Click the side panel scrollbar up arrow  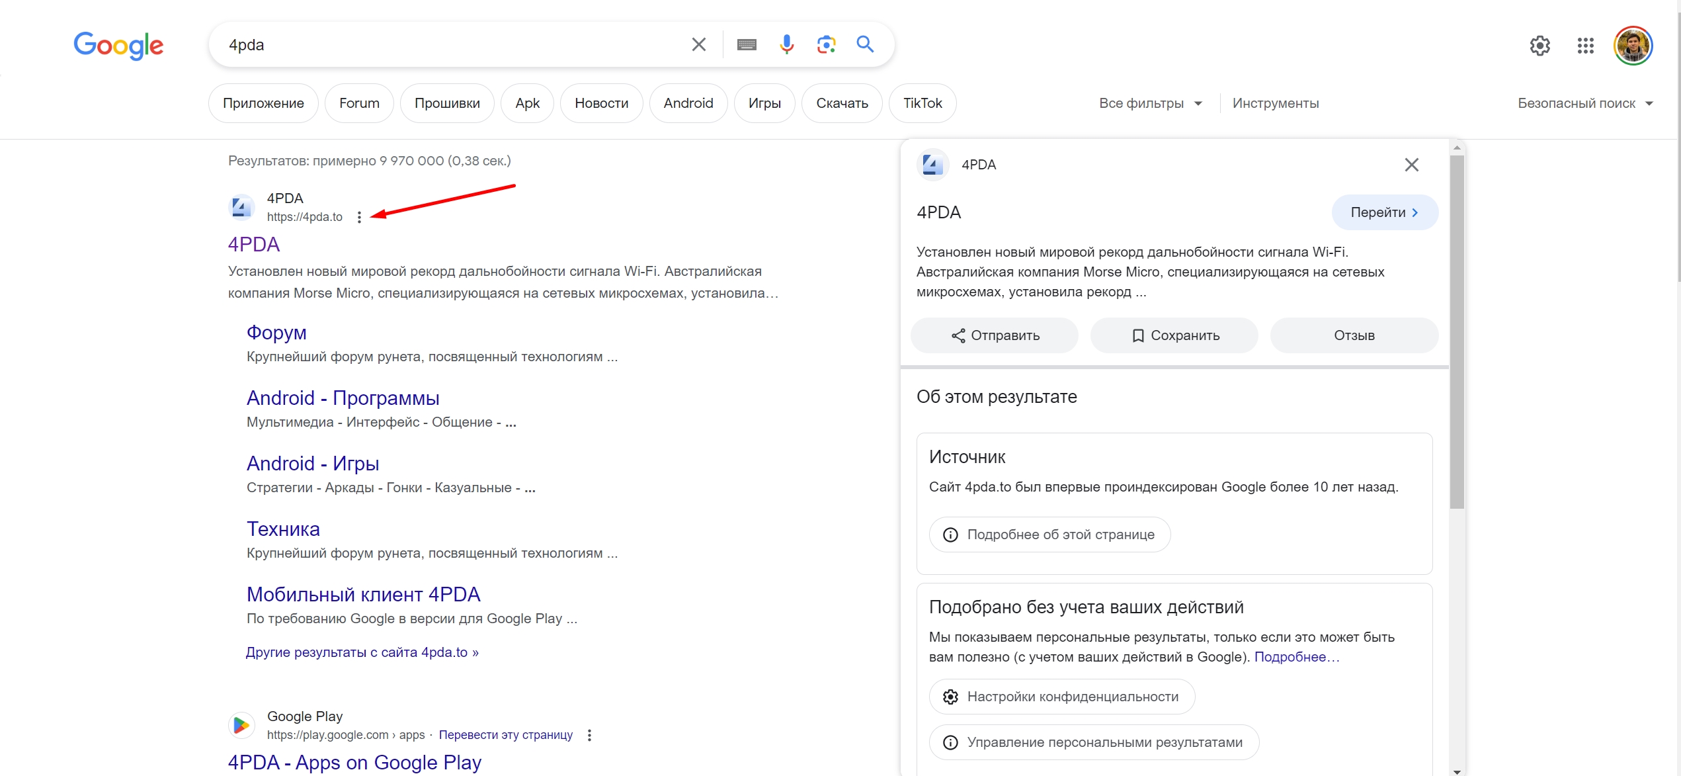1457,148
